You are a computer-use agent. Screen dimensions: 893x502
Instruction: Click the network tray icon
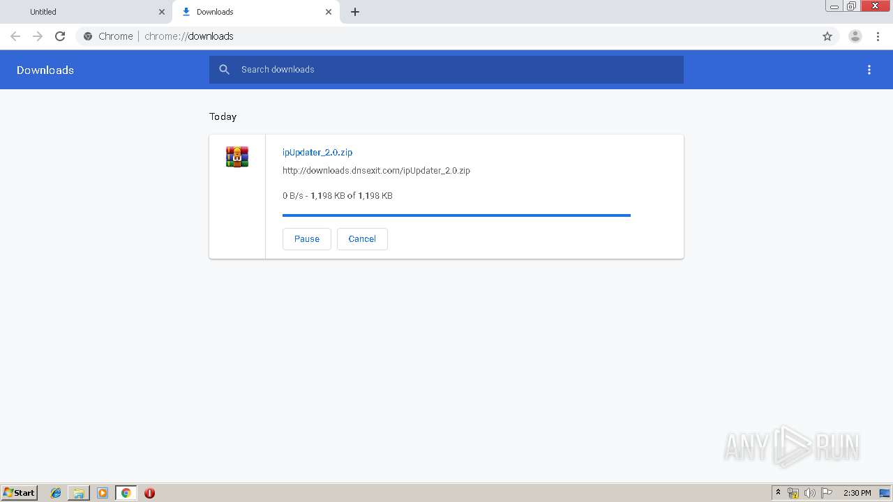[793, 493]
